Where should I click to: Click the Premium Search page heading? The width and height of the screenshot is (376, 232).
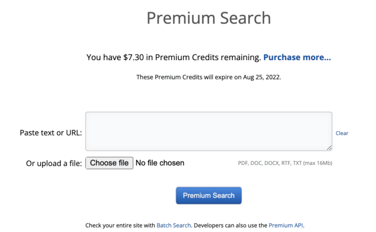(x=208, y=18)
